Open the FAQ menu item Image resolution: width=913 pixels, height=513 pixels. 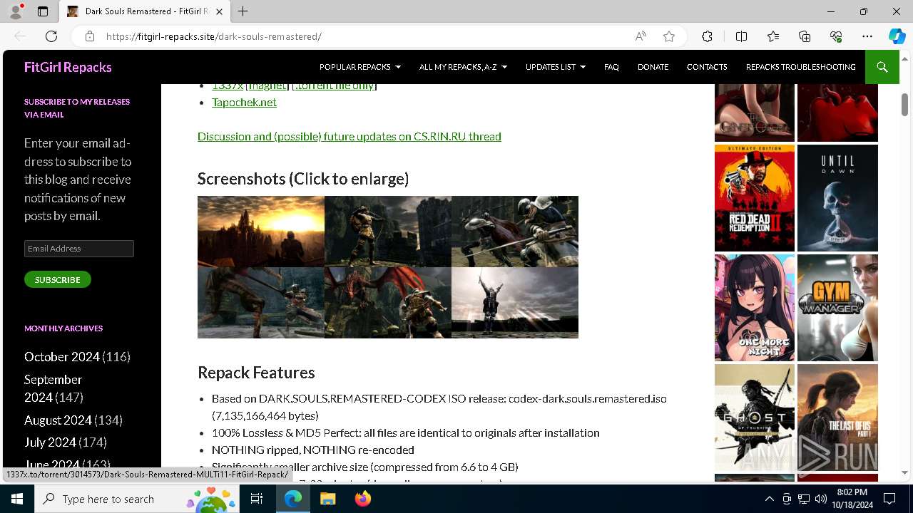coord(611,67)
